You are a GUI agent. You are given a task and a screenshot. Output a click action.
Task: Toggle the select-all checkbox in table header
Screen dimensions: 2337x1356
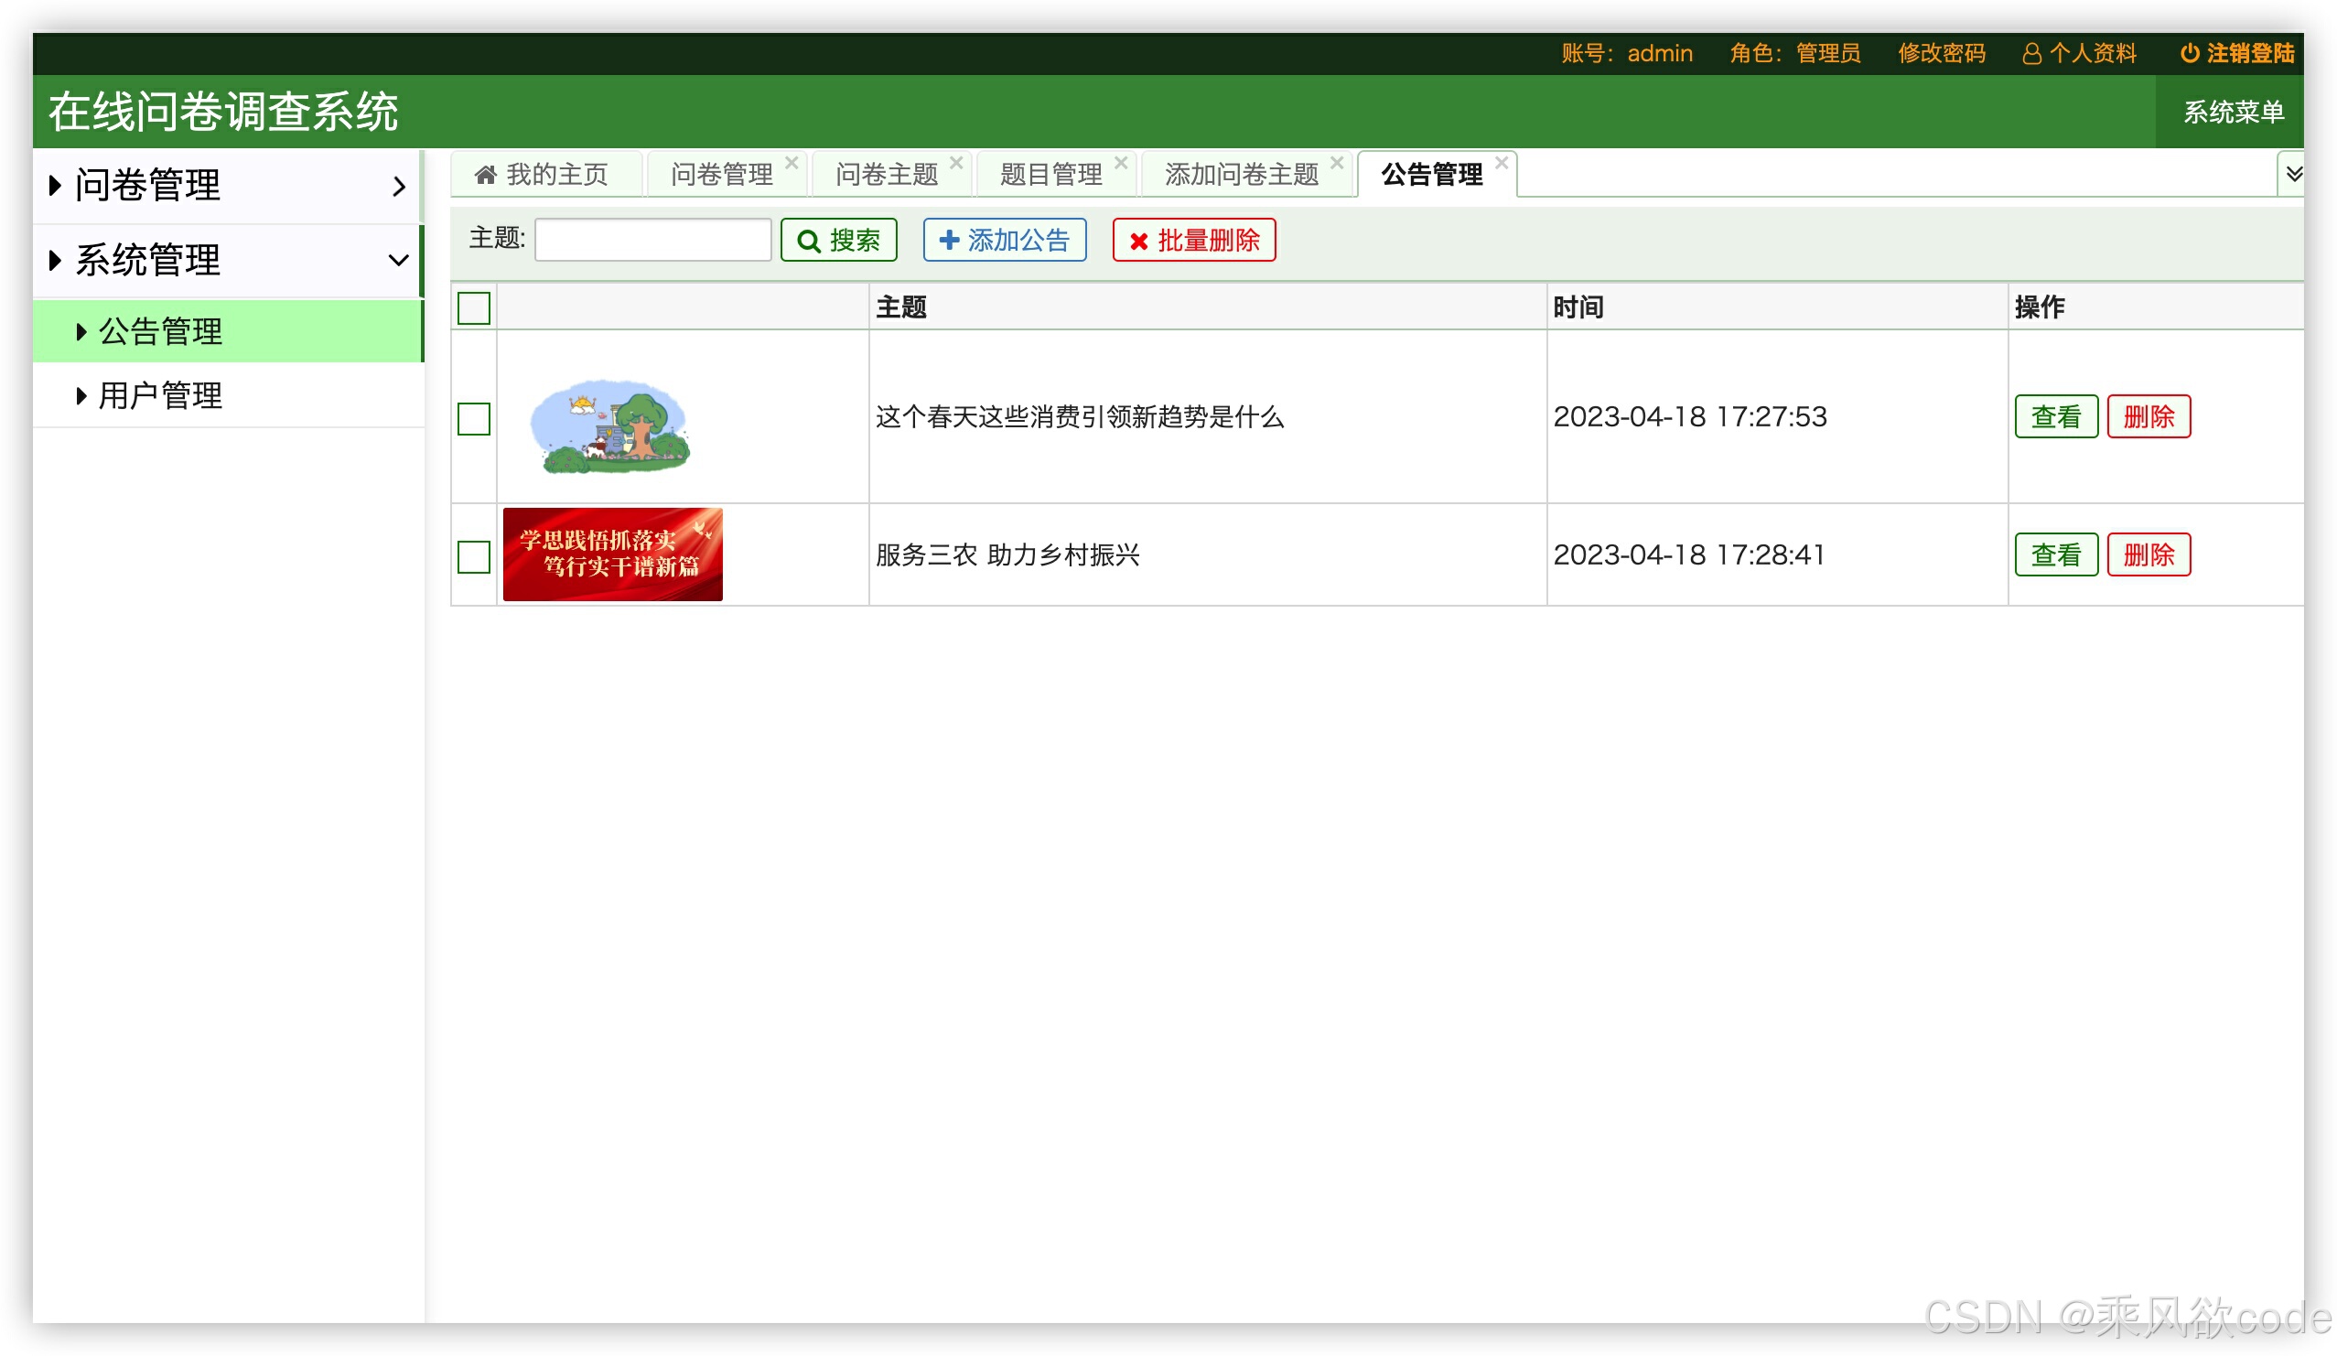tap(474, 308)
